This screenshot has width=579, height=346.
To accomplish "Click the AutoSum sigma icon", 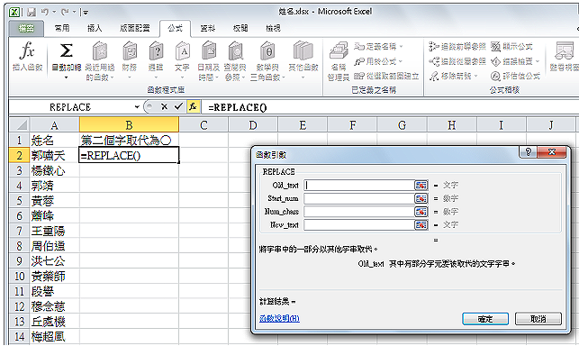I will coord(66,51).
